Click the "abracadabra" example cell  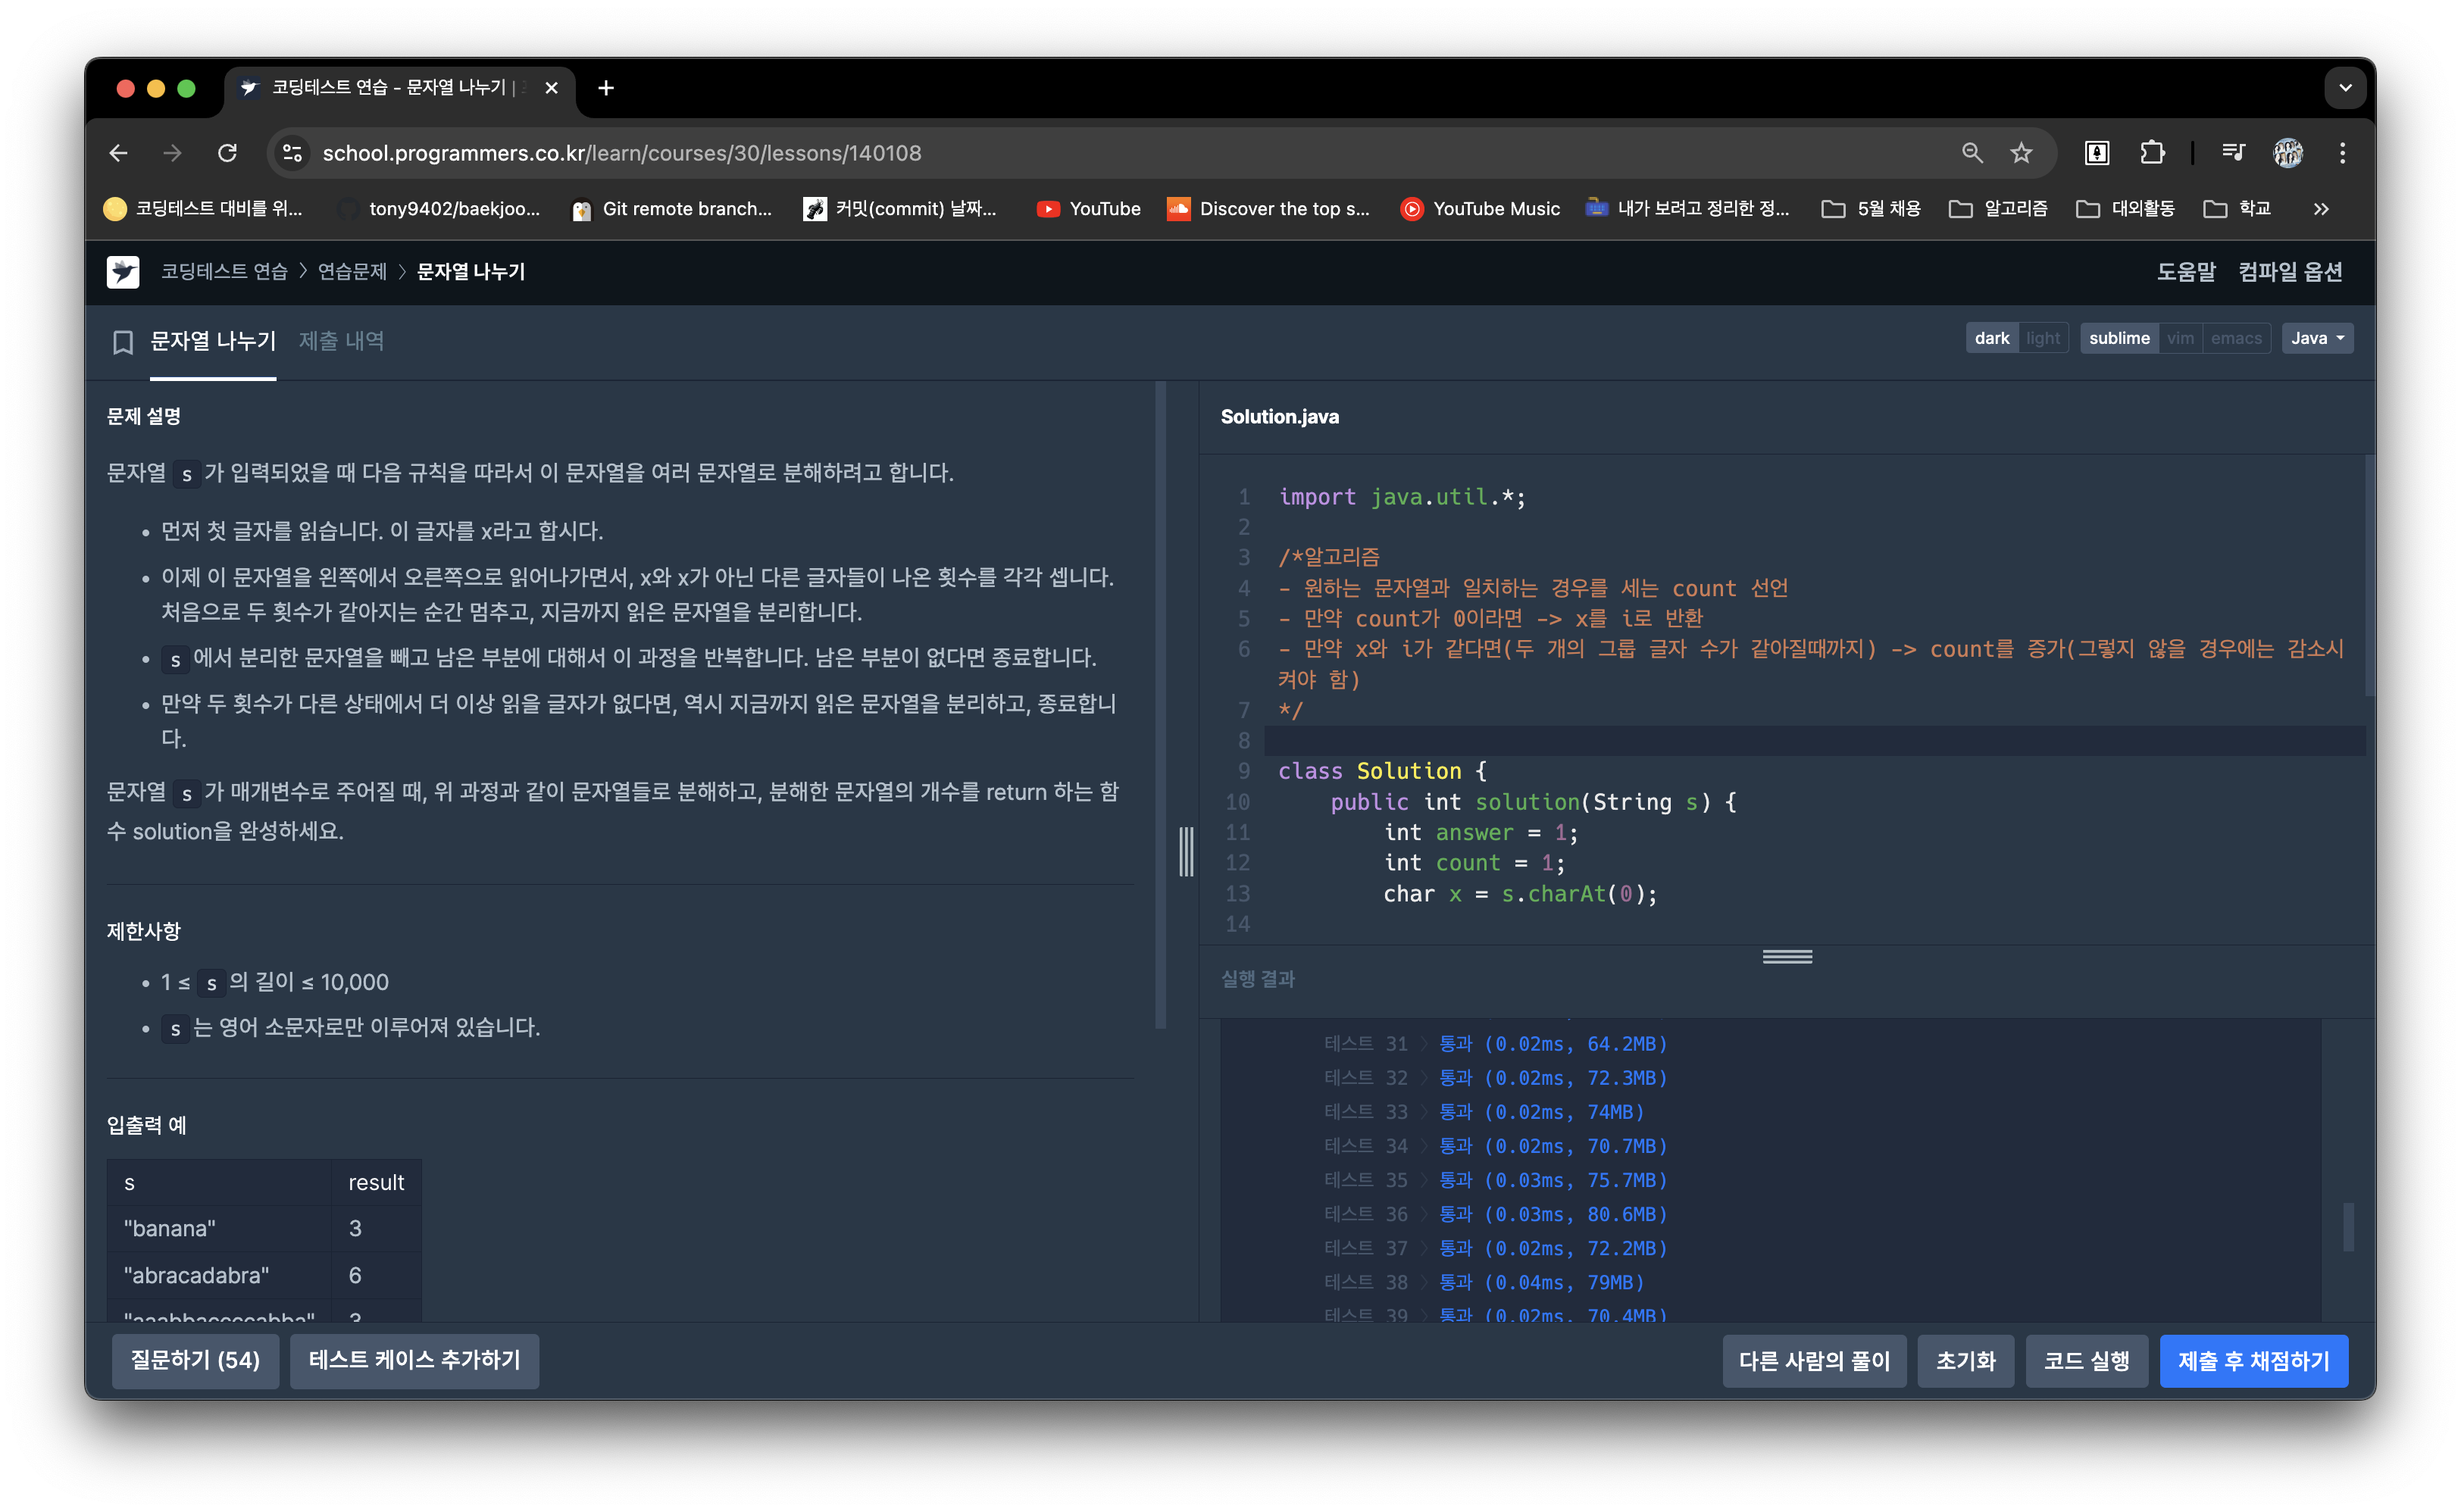[219, 1275]
